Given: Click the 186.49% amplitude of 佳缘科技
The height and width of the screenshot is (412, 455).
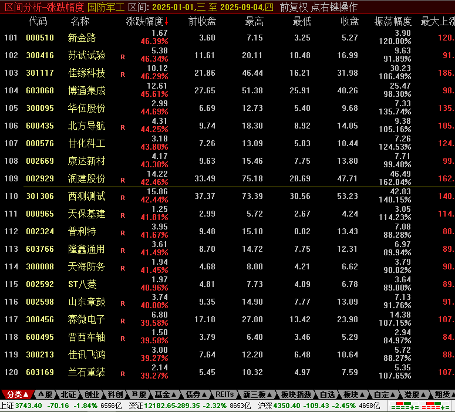Looking at the screenshot, I should coord(395,77).
